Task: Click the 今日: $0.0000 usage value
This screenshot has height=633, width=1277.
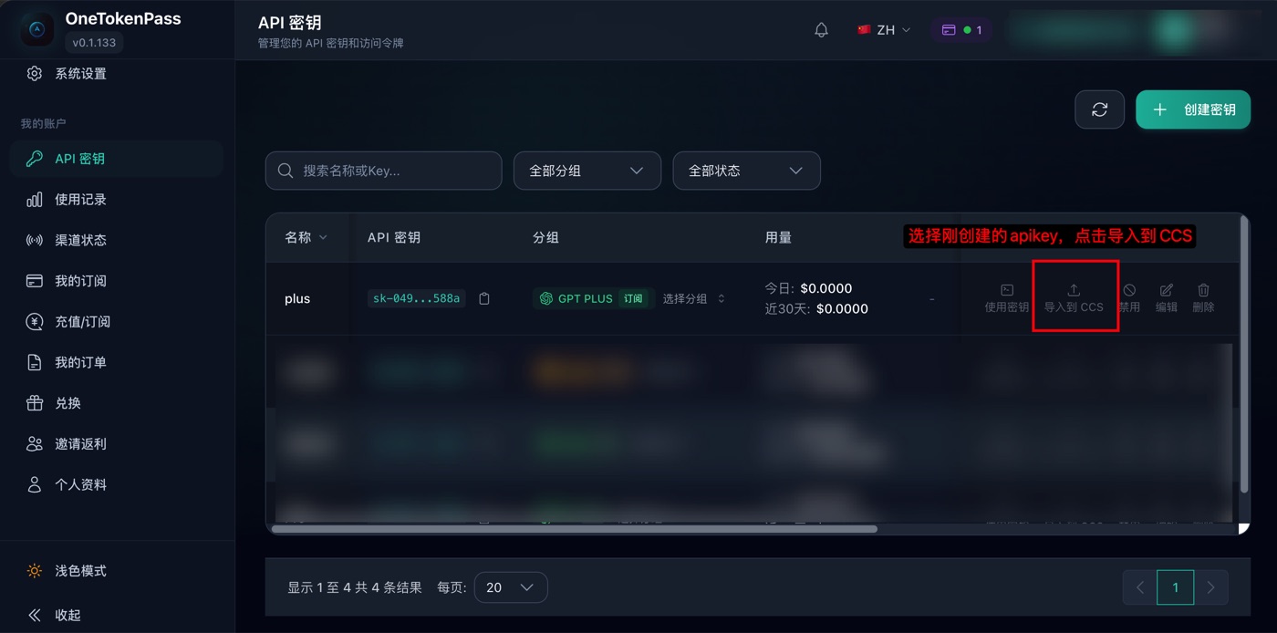Action: (808, 288)
